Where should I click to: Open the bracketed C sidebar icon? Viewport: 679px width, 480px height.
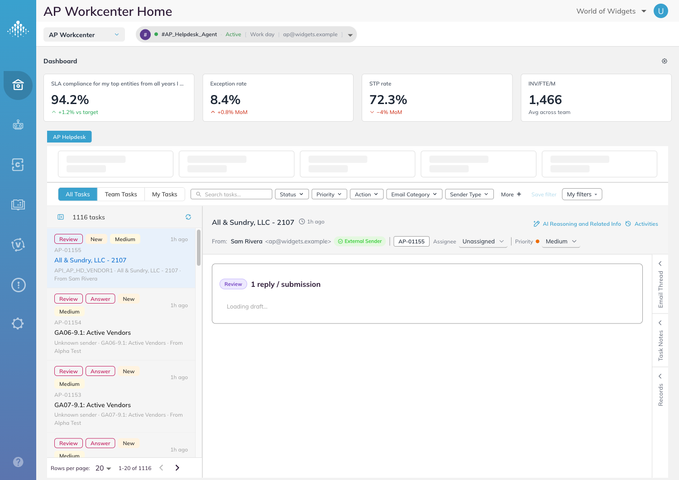point(18,165)
